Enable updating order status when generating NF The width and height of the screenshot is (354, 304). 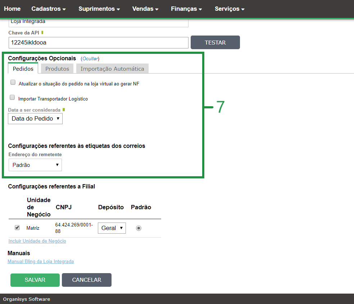(13, 83)
